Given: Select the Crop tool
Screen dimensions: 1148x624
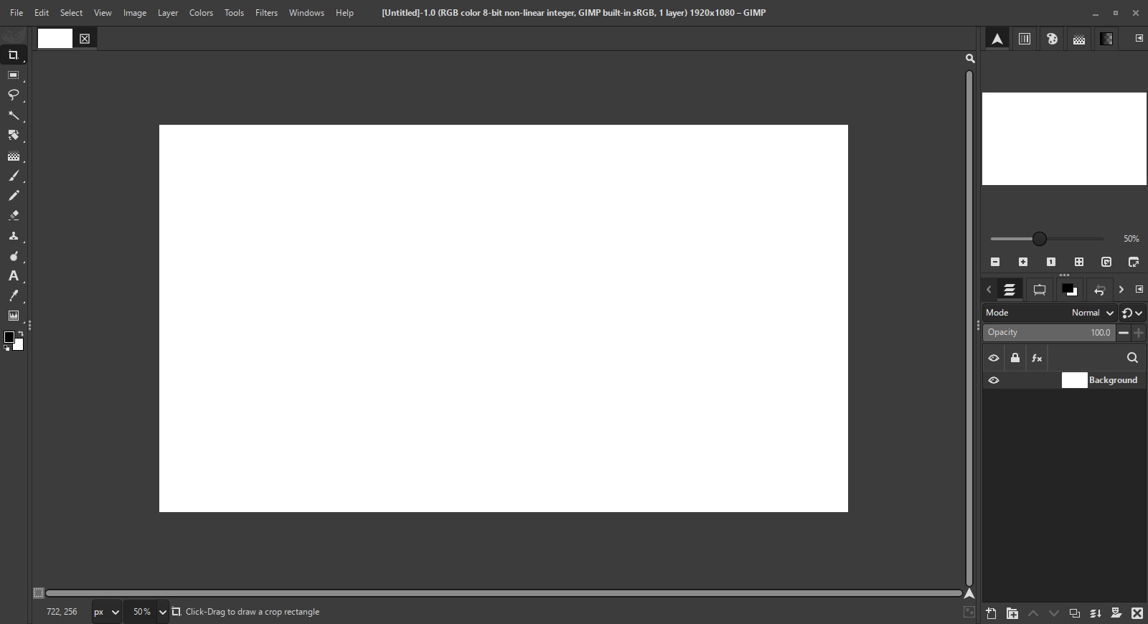Looking at the screenshot, I should point(14,55).
